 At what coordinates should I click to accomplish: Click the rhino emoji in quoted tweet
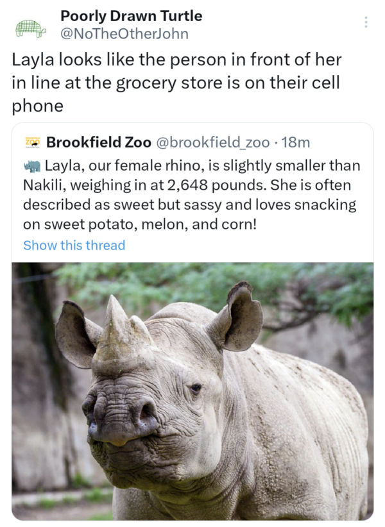pyautogui.click(x=32, y=166)
